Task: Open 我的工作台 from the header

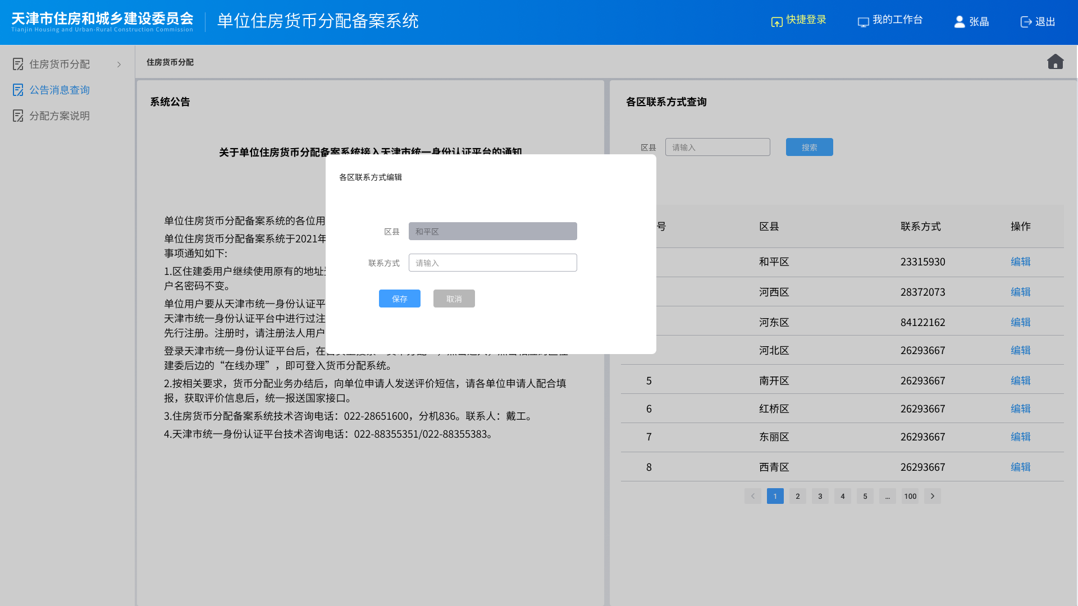Action: pos(897,20)
